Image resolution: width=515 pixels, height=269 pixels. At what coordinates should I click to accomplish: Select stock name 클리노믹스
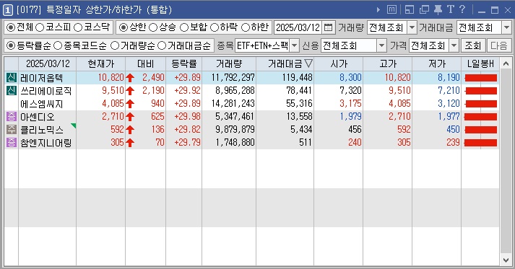[x=41, y=130]
